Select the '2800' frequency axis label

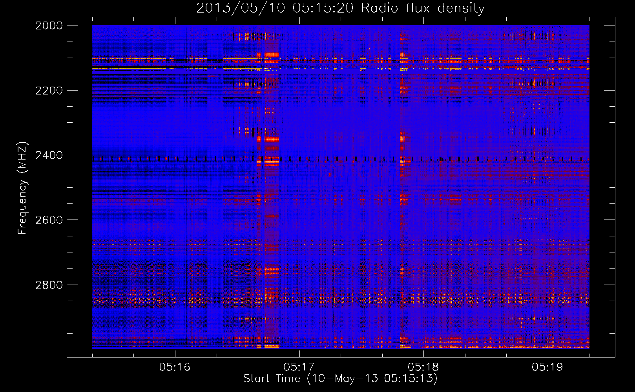tap(49, 285)
